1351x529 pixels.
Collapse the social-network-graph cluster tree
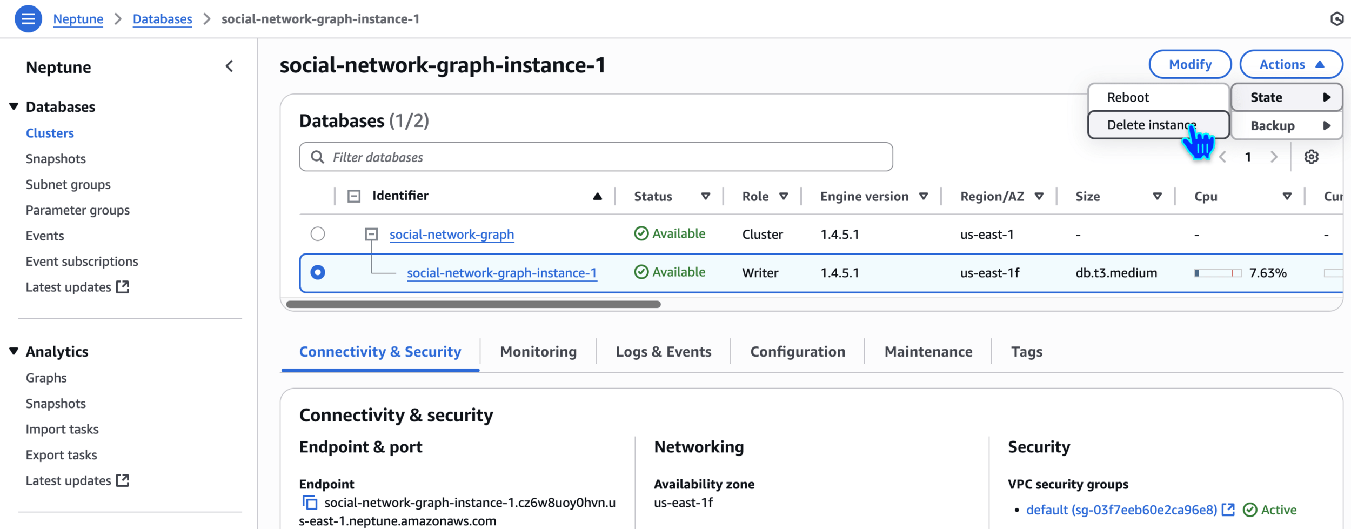click(371, 234)
